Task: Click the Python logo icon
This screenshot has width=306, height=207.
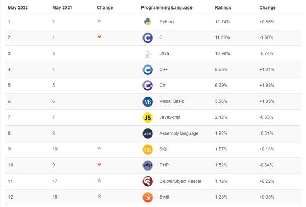Action: pyautogui.click(x=148, y=22)
